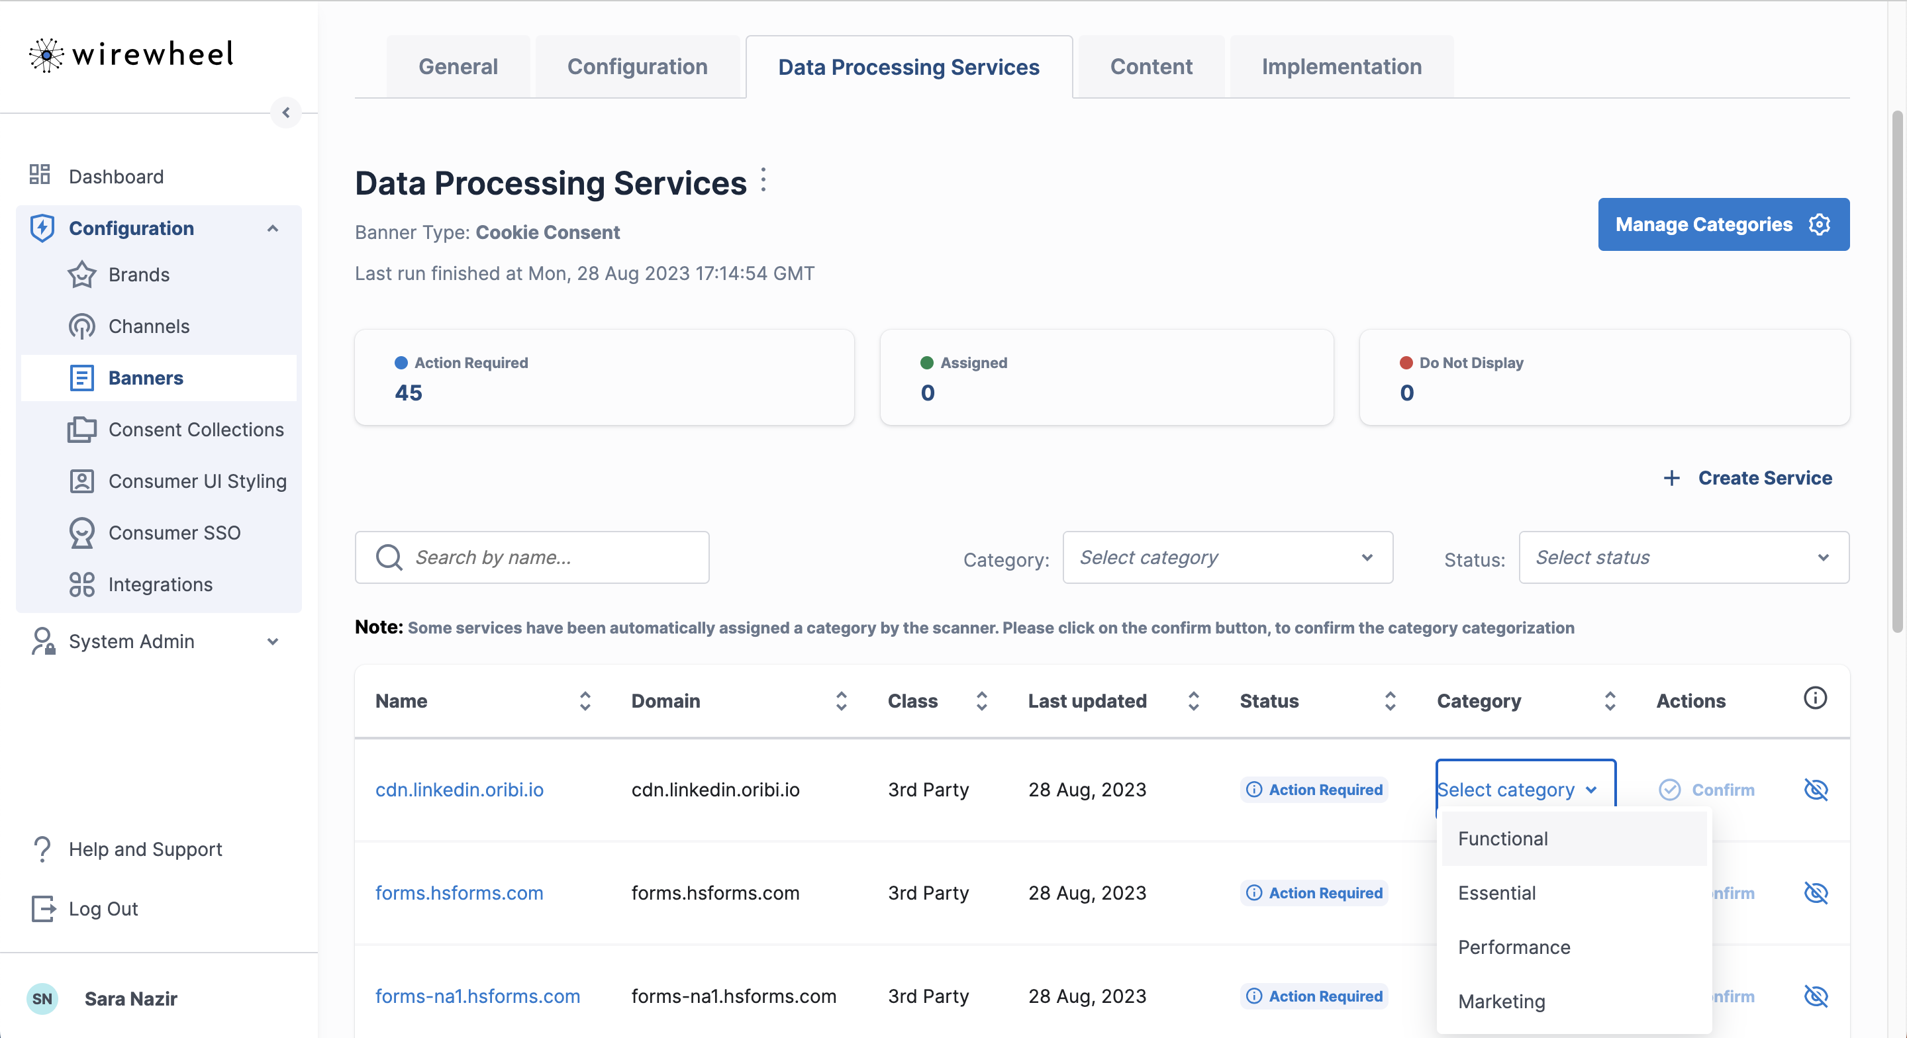1907x1038 pixels.
Task: Click the Brands star icon
Action: coord(81,275)
